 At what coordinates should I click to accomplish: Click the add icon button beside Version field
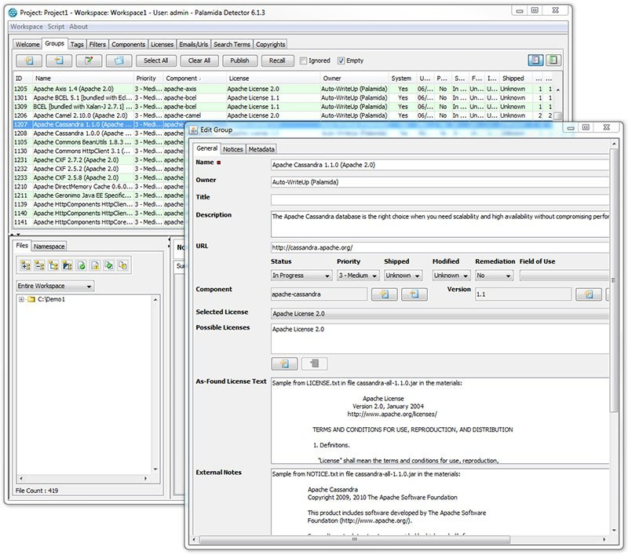[588, 294]
